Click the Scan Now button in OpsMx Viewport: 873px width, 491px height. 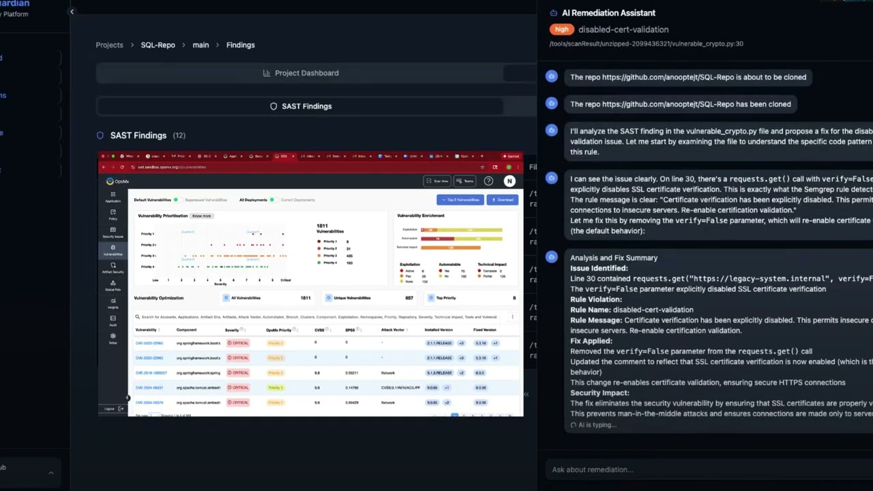pyautogui.click(x=437, y=181)
